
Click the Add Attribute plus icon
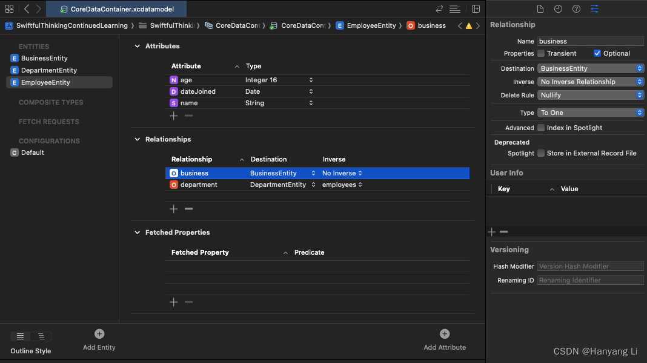tap(445, 334)
